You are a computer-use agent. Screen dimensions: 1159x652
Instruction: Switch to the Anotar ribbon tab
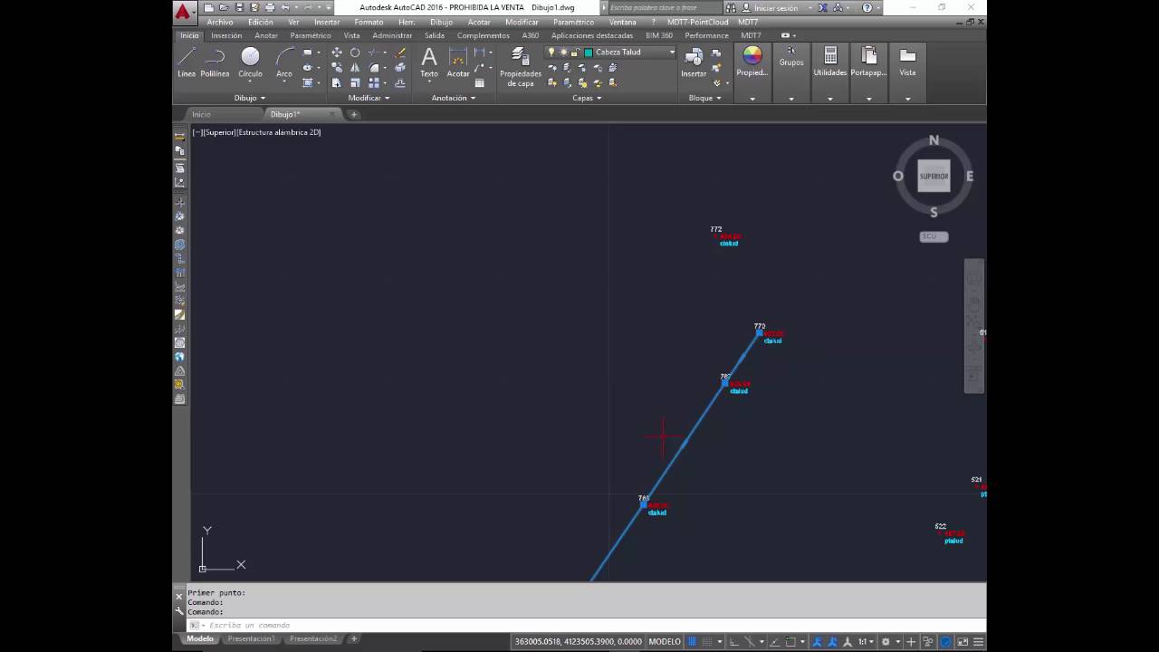(266, 35)
